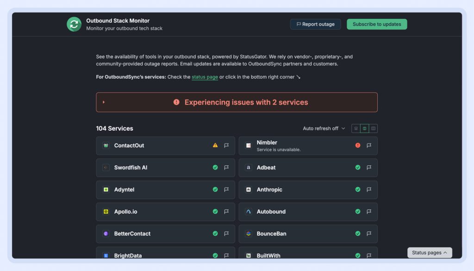
Task: Expand the Status pages menu
Action: [x=430, y=252]
